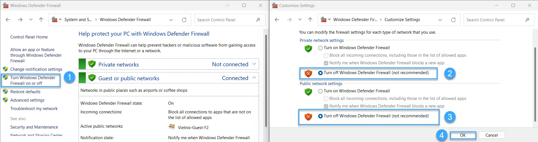Check Block all incoming connections under public network
This screenshot has height=142, width=538.
click(326, 99)
